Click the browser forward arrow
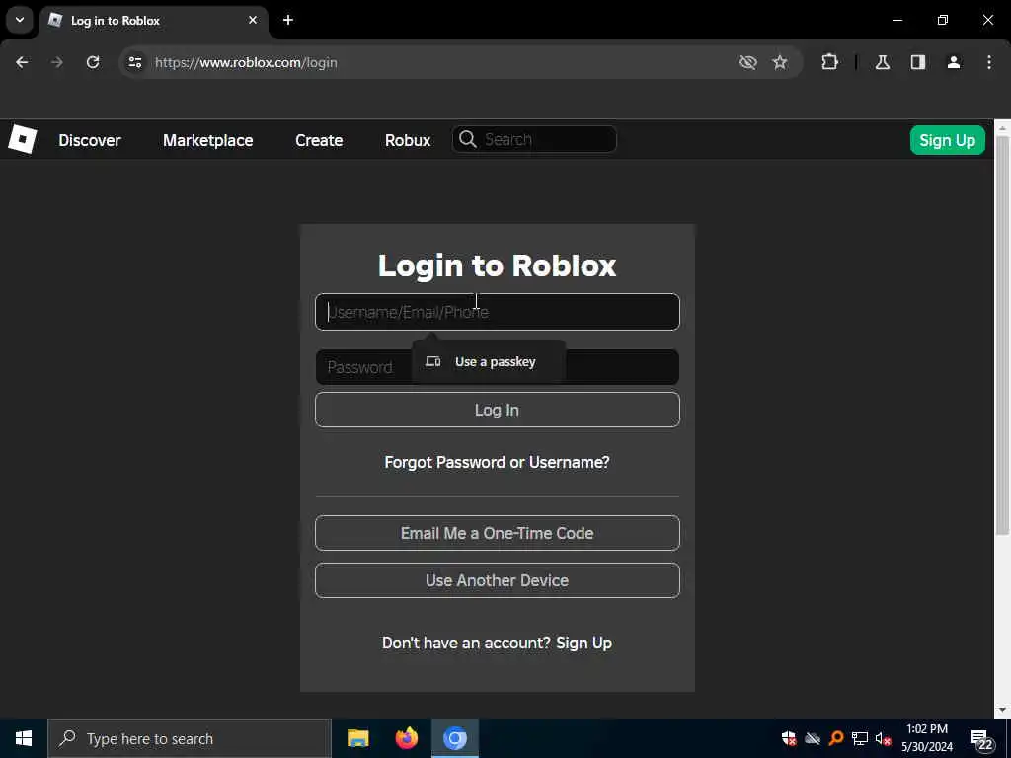This screenshot has width=1011, height=758. [57, 62]
